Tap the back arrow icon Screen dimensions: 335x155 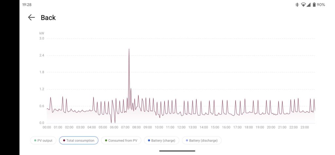(x=31, y=18)
